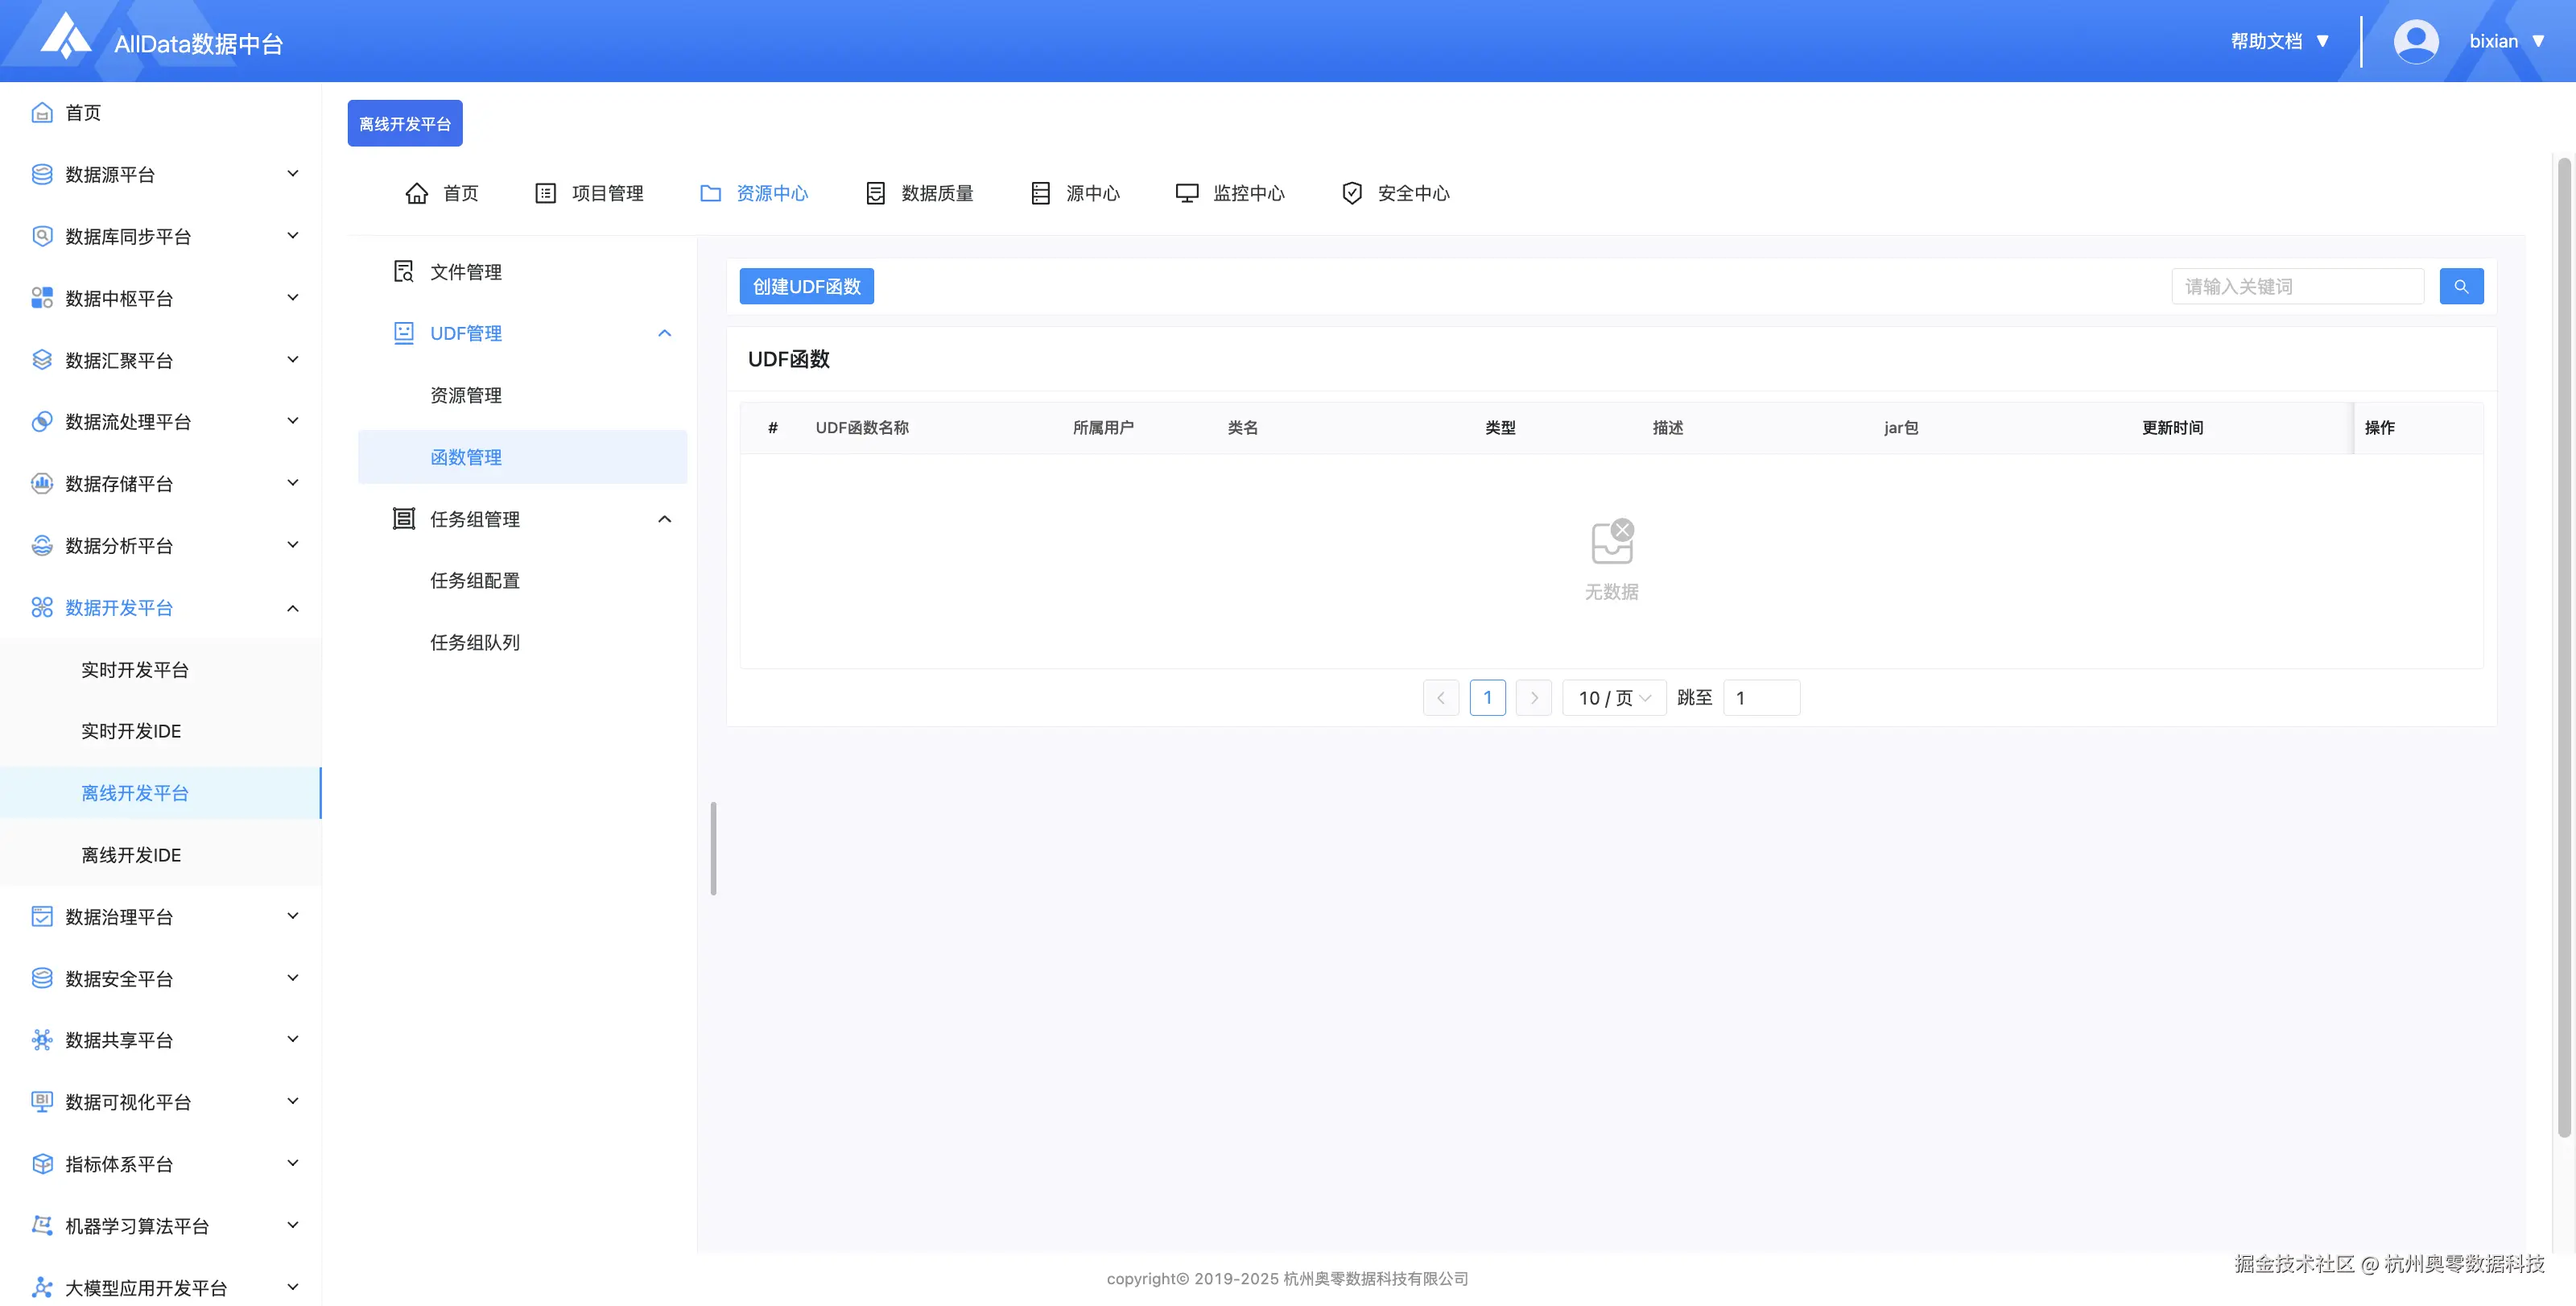Screen dimensions: 2576x1306
Task: Click the 机器学习算法平台 icon
Action: click(x=42, y=1226)
